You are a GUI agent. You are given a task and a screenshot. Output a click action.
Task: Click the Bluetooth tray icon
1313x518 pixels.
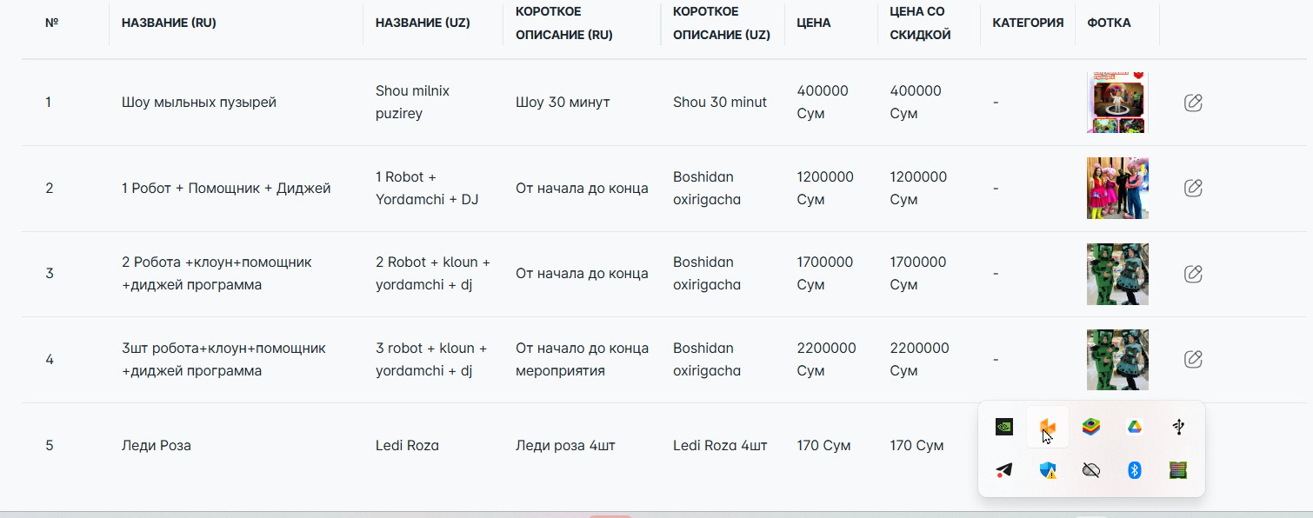pyautogui.click(x=1135, y=470)
